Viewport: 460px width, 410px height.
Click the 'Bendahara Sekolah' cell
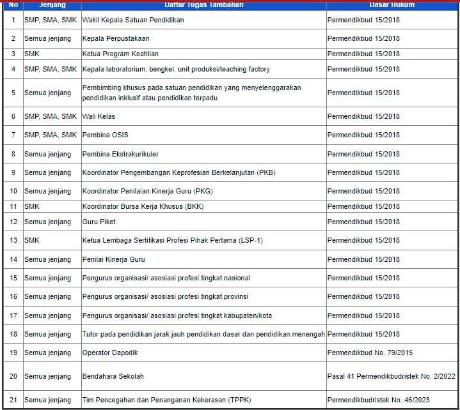click(204, 376)
